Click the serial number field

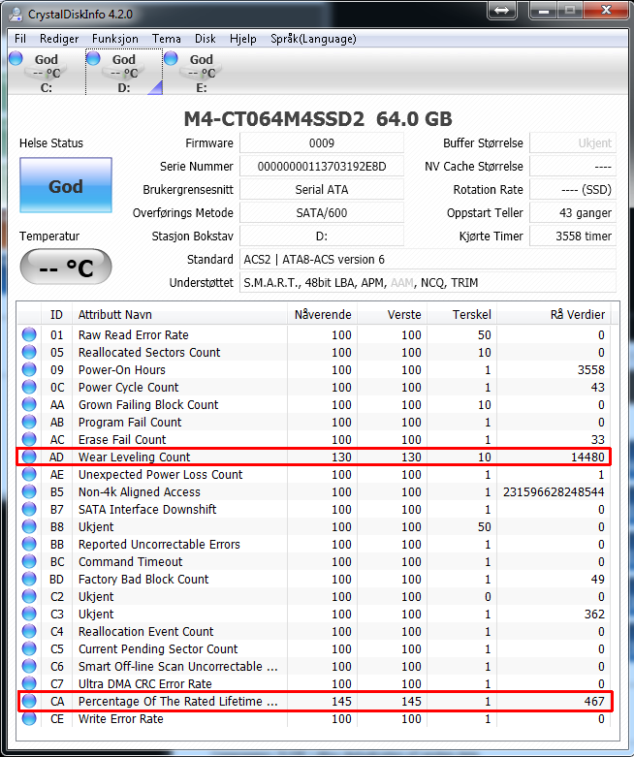point(322,167)
